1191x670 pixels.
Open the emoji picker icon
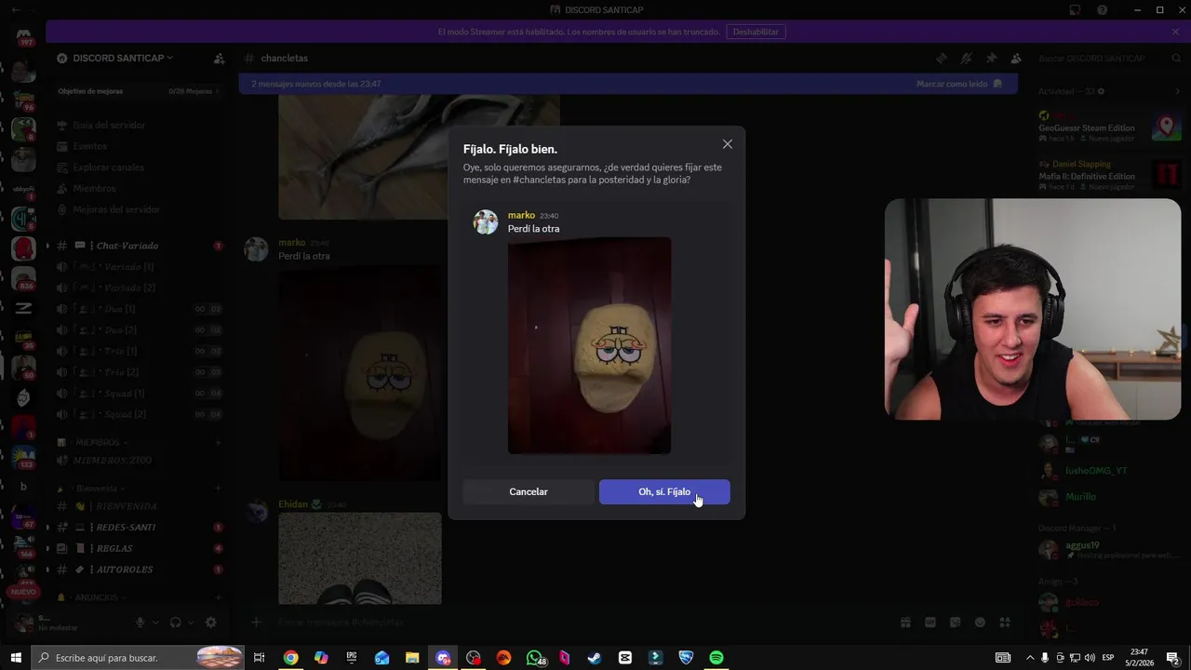(980, 622)
